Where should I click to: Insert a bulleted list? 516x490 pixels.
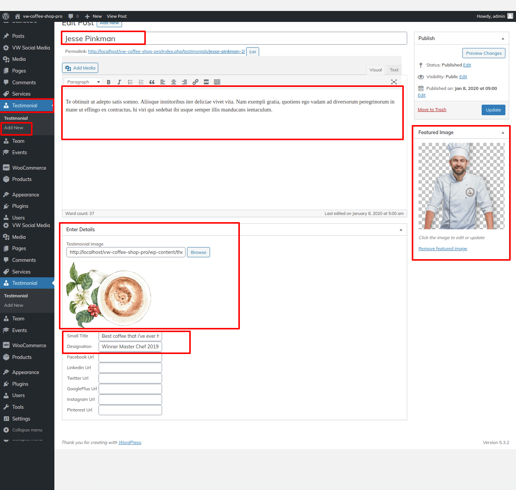tap(130, 82)
